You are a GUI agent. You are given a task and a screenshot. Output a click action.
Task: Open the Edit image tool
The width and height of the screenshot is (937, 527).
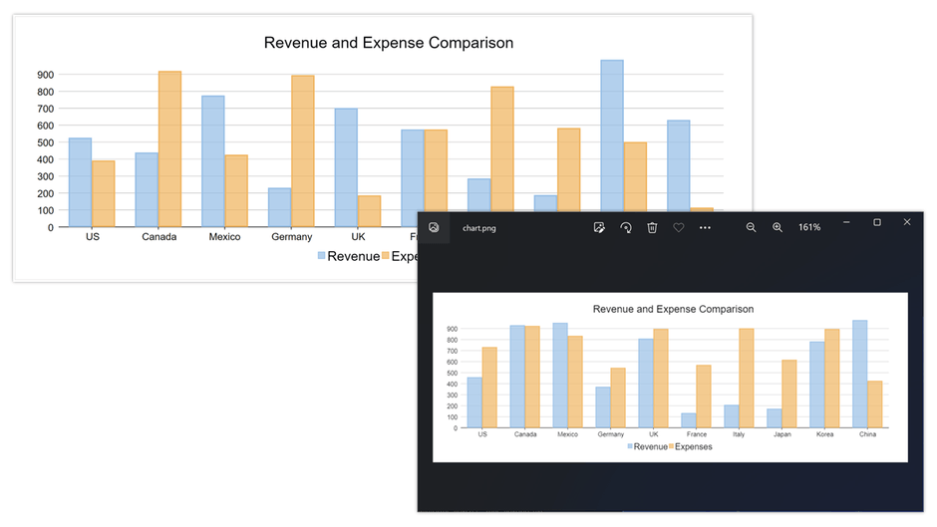pyautogui.click(x=599, y=228)
